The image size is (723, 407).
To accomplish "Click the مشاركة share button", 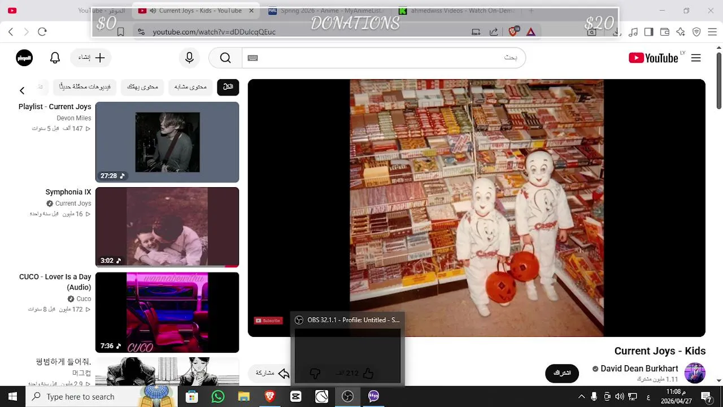I will (272, 373).
